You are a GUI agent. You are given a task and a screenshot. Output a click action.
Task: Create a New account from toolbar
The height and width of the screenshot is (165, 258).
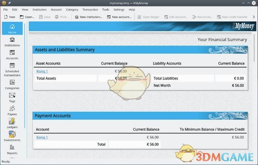pos(119,17)
